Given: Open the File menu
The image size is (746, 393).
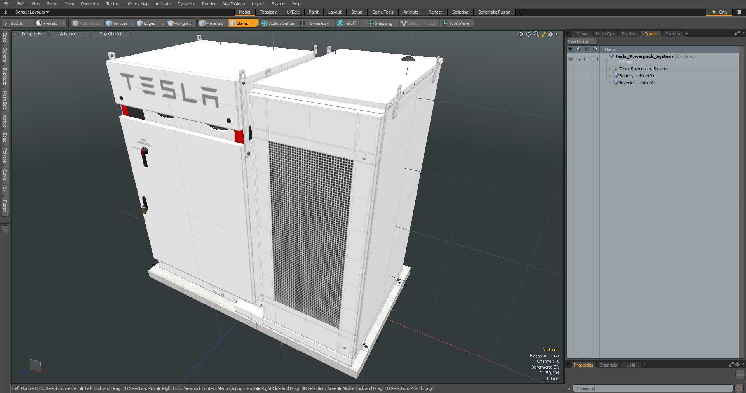Looking at the screenshot, I should point(7,4).
